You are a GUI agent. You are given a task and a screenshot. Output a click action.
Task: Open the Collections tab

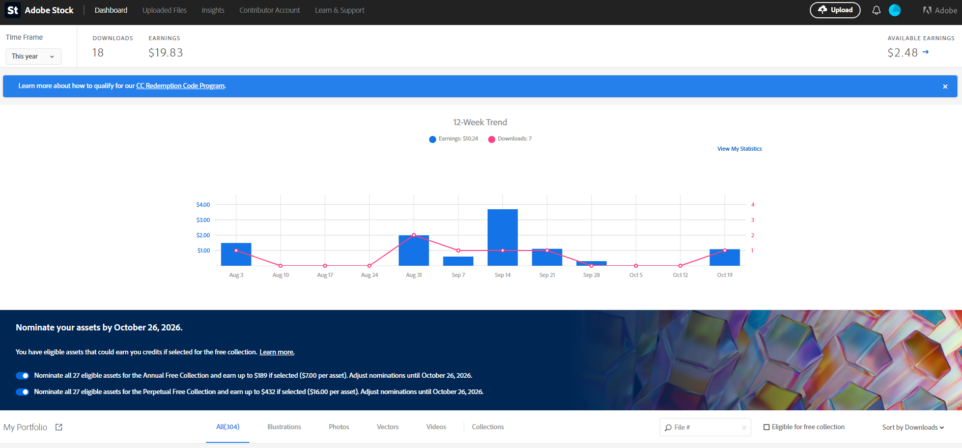pos(488,427)
